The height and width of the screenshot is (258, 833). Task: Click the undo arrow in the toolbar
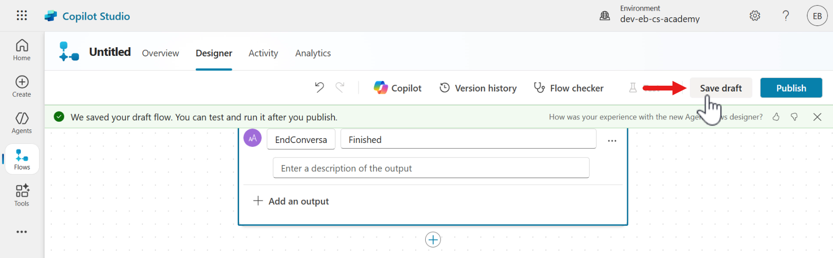tap(319, 88)
